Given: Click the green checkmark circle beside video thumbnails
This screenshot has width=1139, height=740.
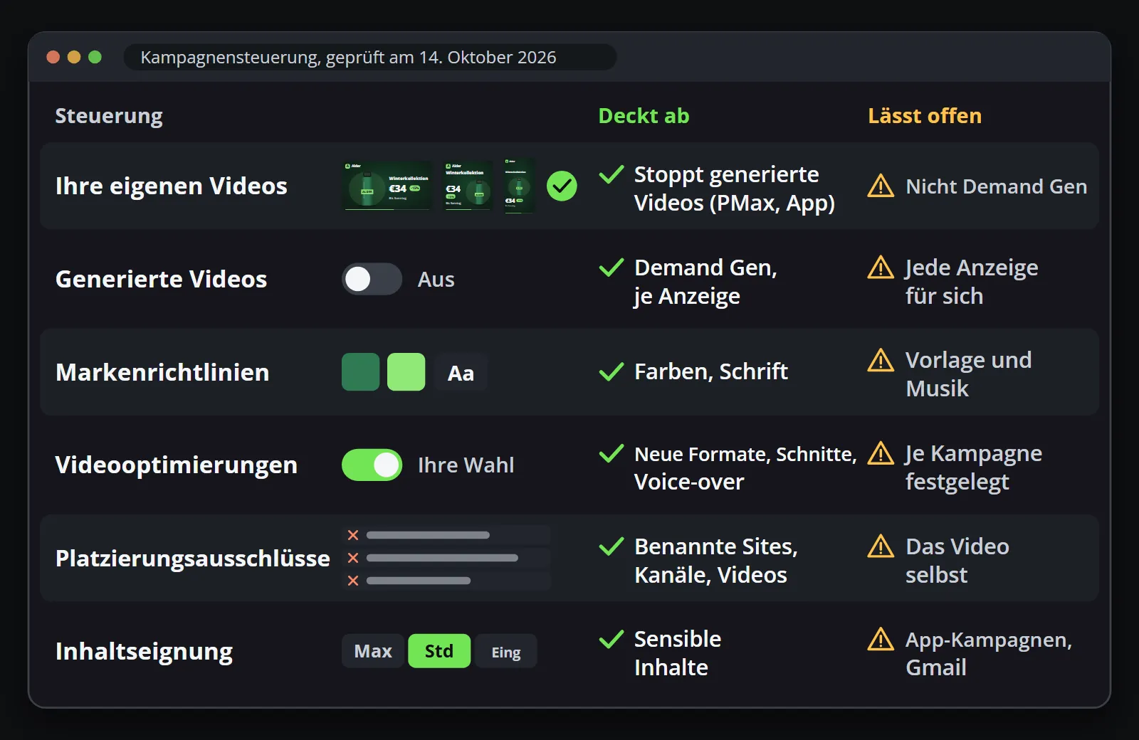Looking at the screenshot, I should pyautogui.click(x=562, y=186).
